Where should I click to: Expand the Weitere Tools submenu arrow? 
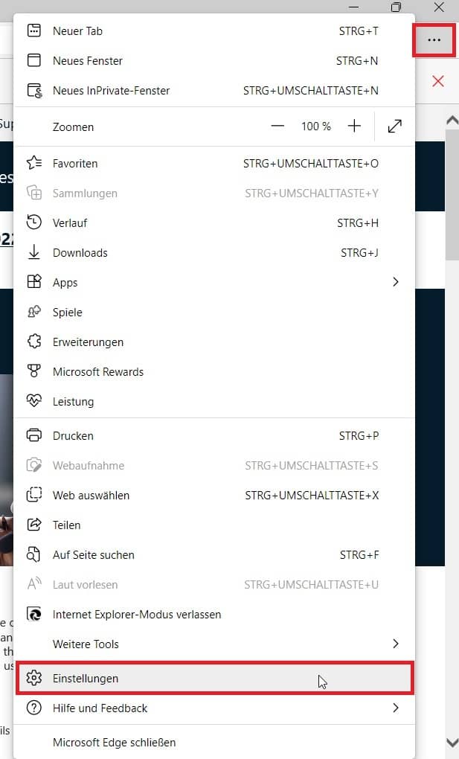(x=396, y=644)
